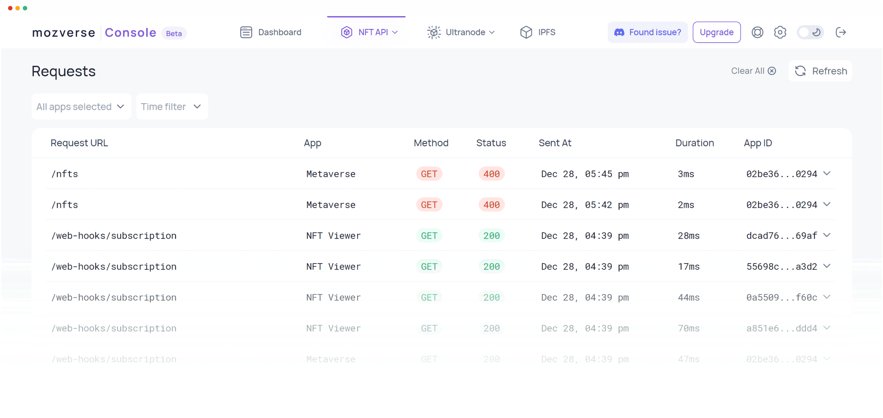The image size is (883, 418).
Task: Click the green GET badge in the 28ms row
Action: click(x=429, y=236)
